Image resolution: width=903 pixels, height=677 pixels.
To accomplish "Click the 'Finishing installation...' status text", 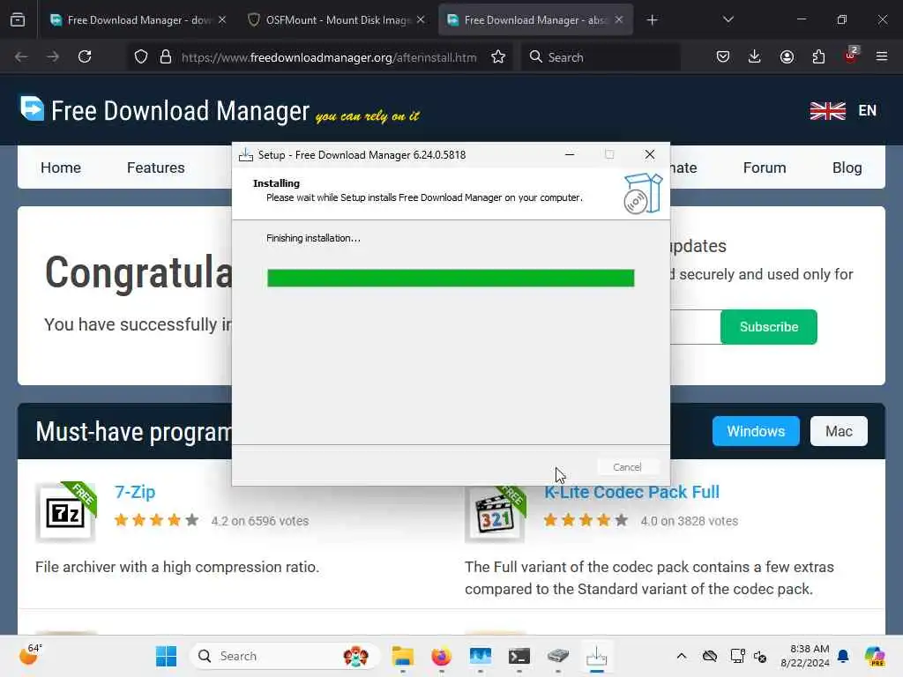I will (x=313, y=238).
